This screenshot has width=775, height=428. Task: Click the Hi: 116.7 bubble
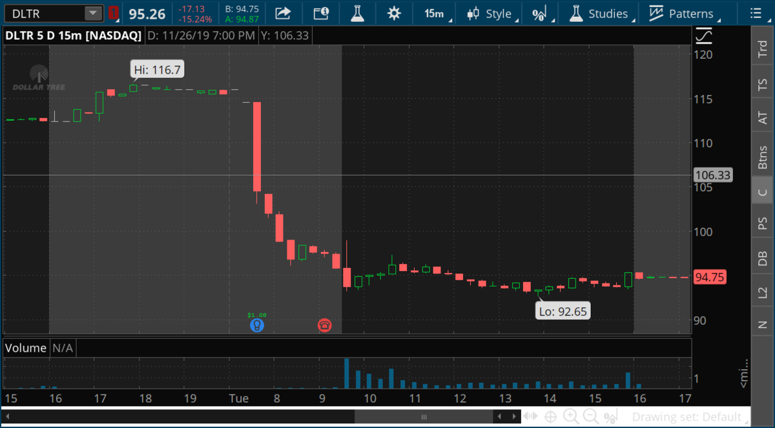(x=158, y=69)
